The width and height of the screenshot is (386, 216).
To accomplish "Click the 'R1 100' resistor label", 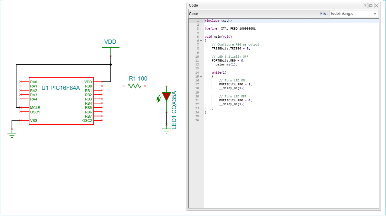I will [x=138, y=79].
